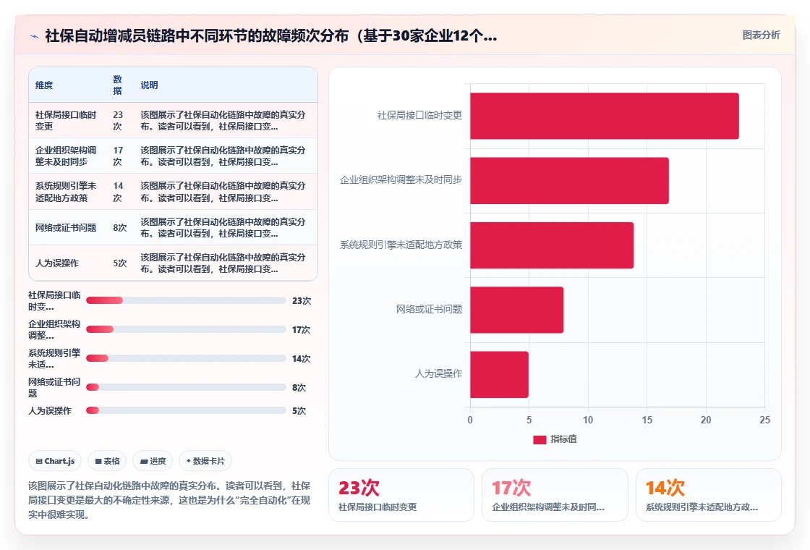Click the x-axis tick label 25
The image size is (810, 550).
pyautogui.click(x=764, y=420)
